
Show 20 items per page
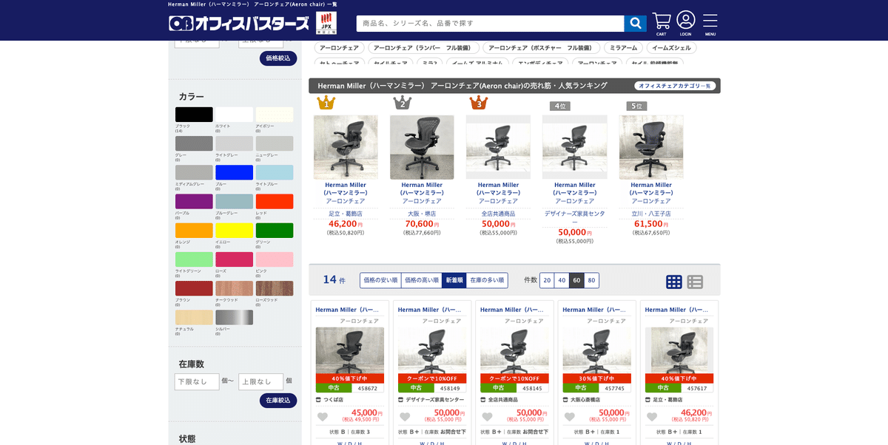click(547, 280)
